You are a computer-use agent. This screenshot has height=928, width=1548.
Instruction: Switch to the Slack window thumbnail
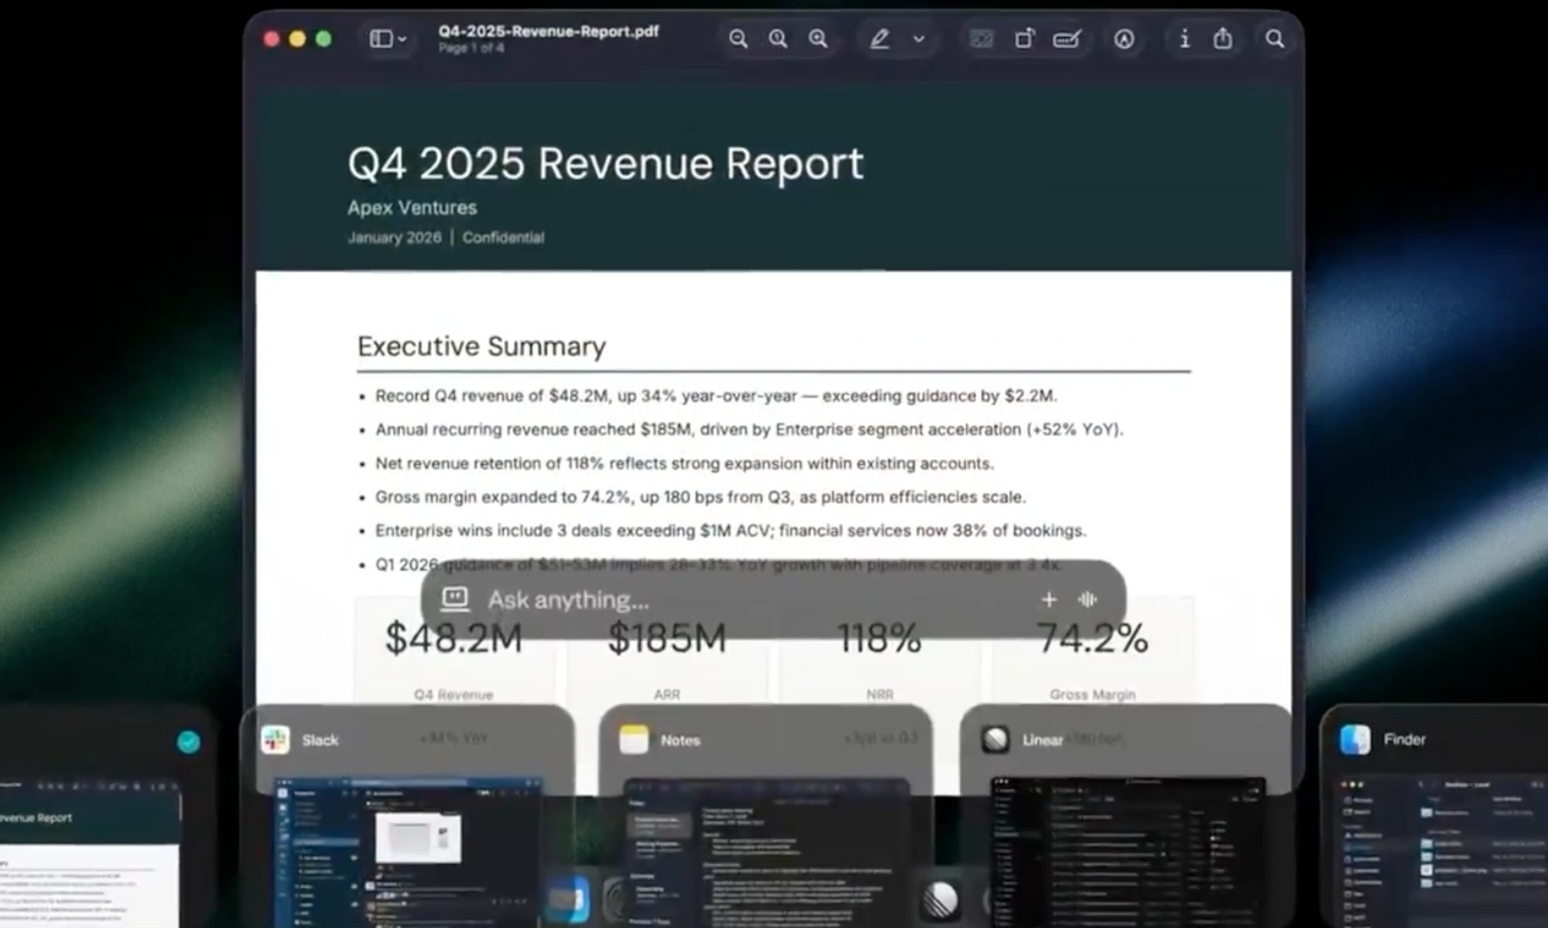coord(408,835)
